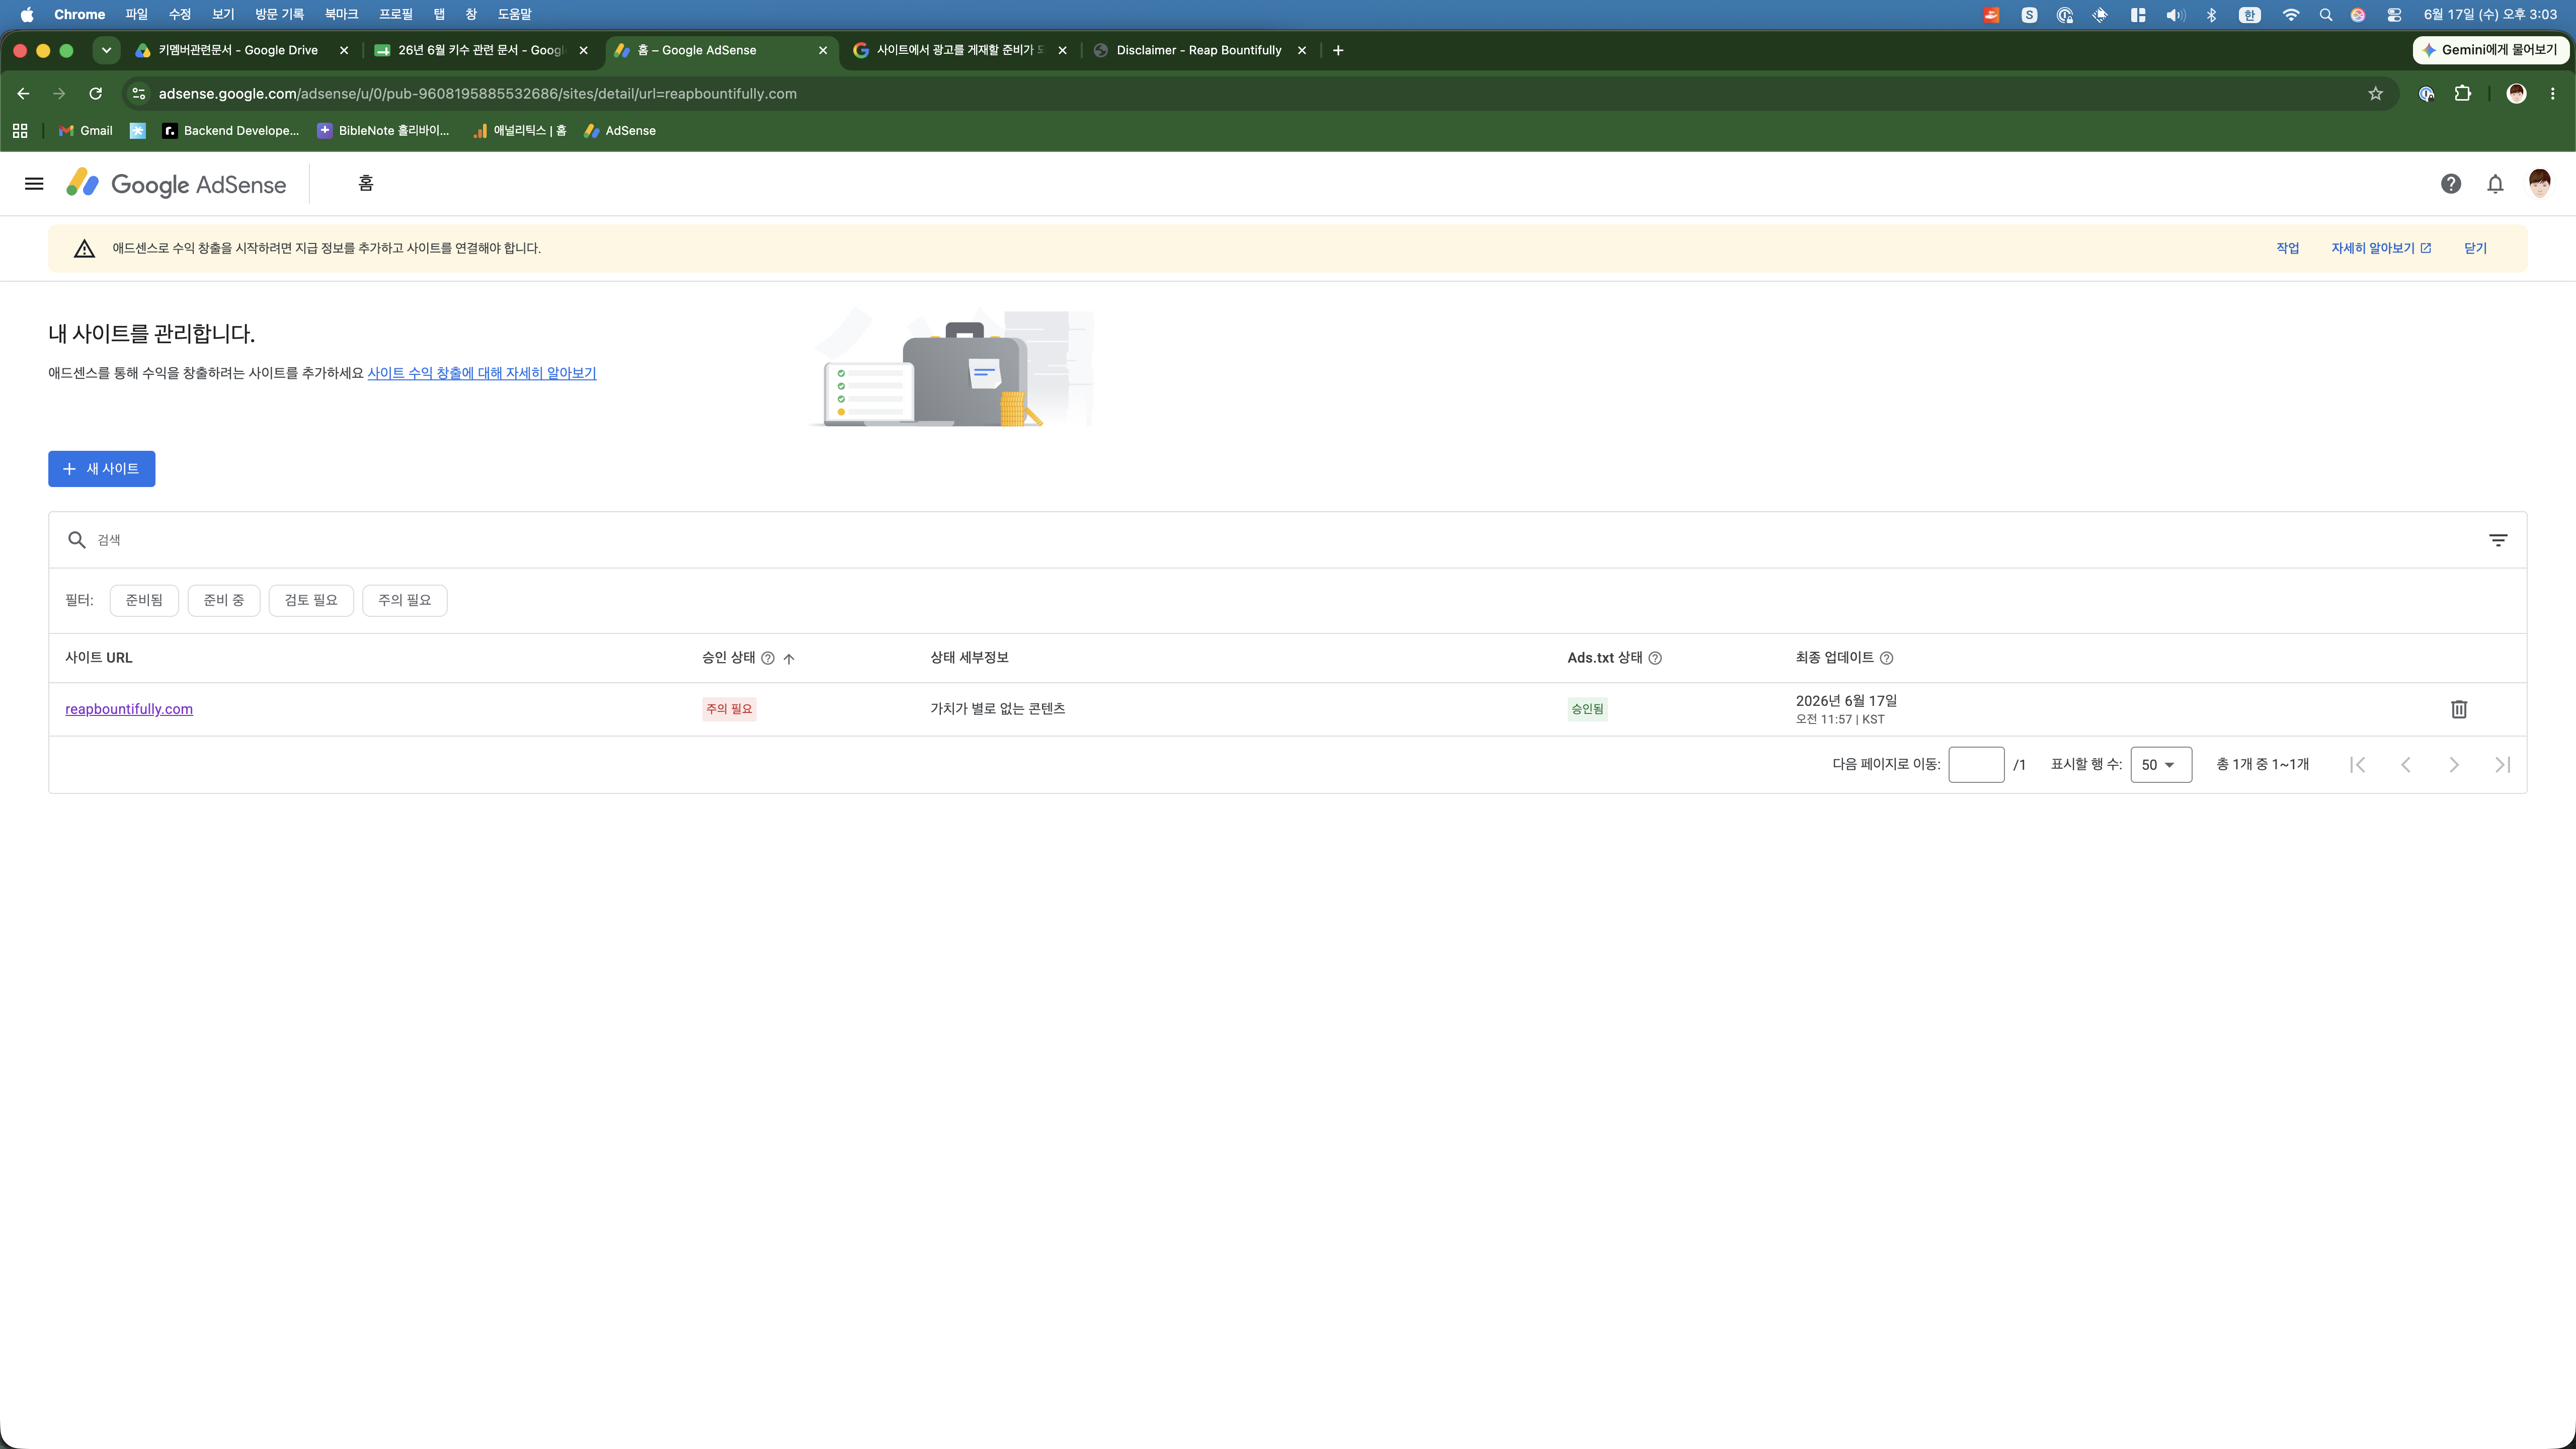Dismiss the banner with 닫기

click(2475, 248)
